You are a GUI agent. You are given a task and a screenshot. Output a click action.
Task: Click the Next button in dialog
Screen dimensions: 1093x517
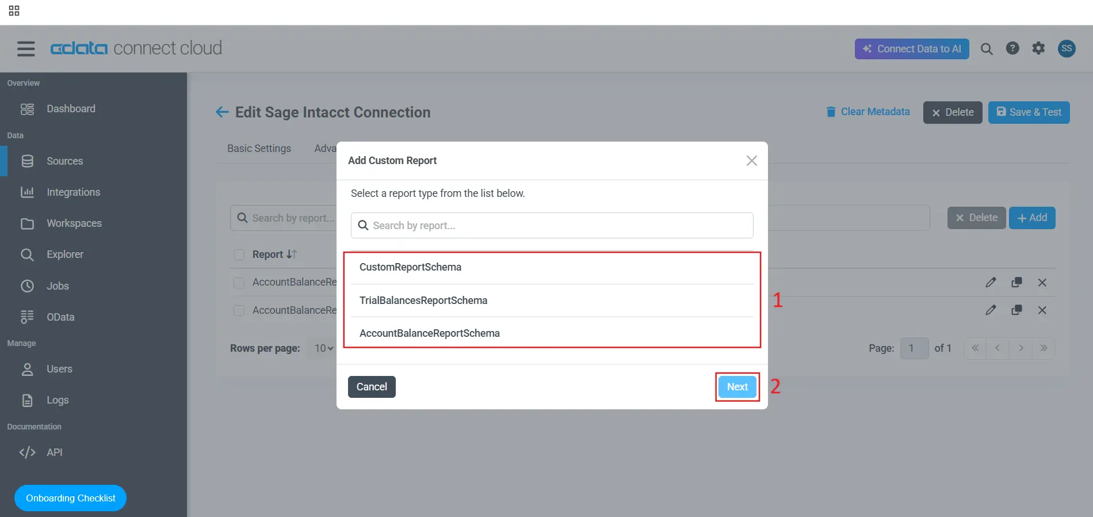tap(737, 387)
